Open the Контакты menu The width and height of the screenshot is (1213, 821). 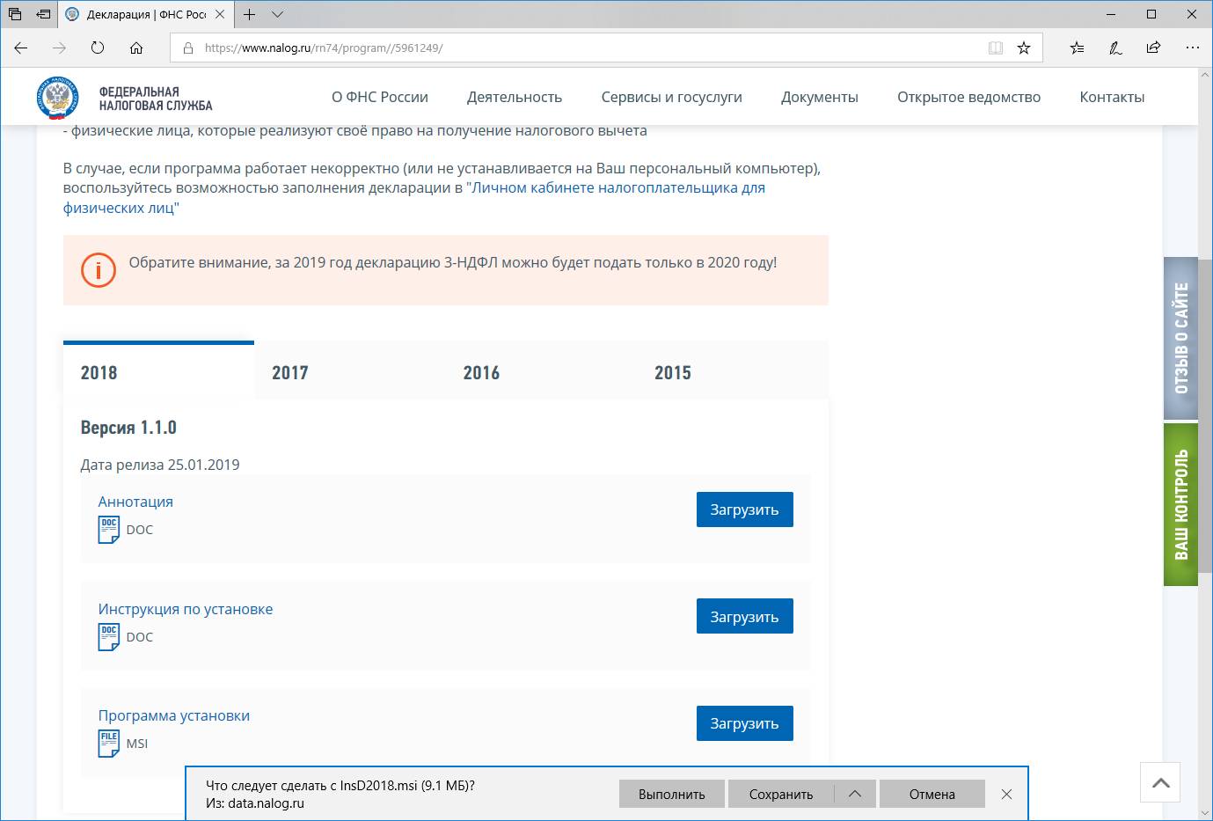(x=1112, y=97)
